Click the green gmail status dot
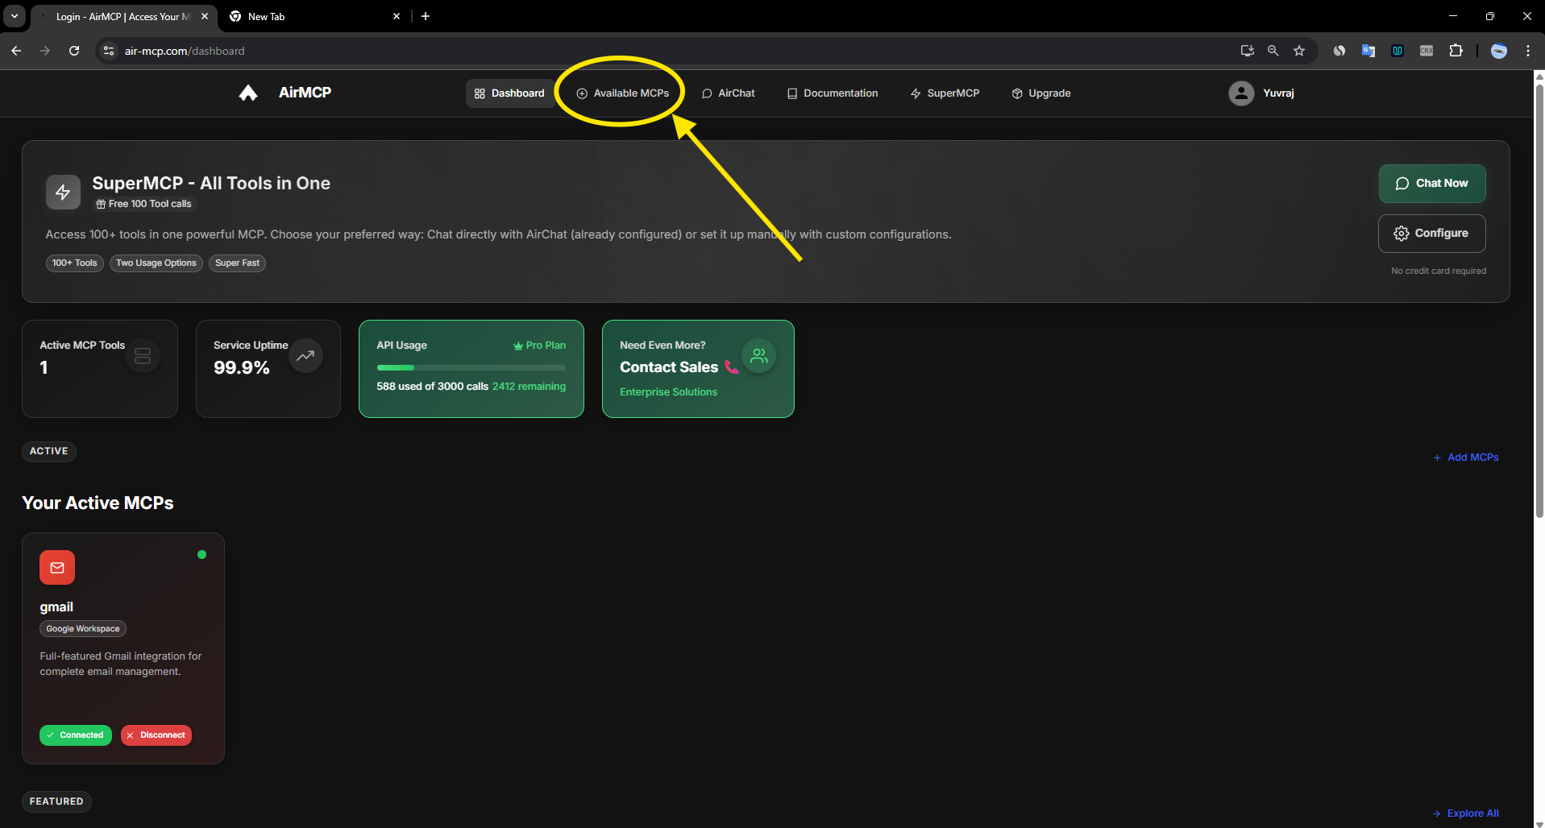 coord(201,554)
